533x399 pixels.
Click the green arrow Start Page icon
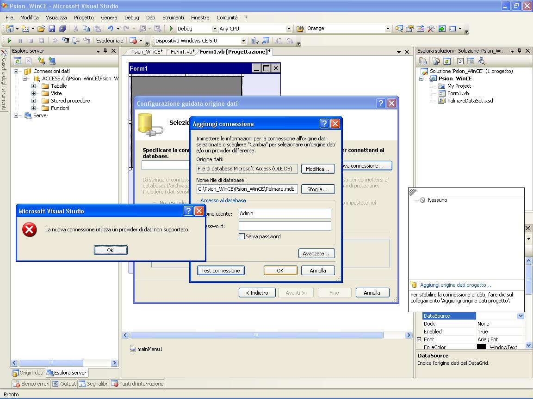442,29
